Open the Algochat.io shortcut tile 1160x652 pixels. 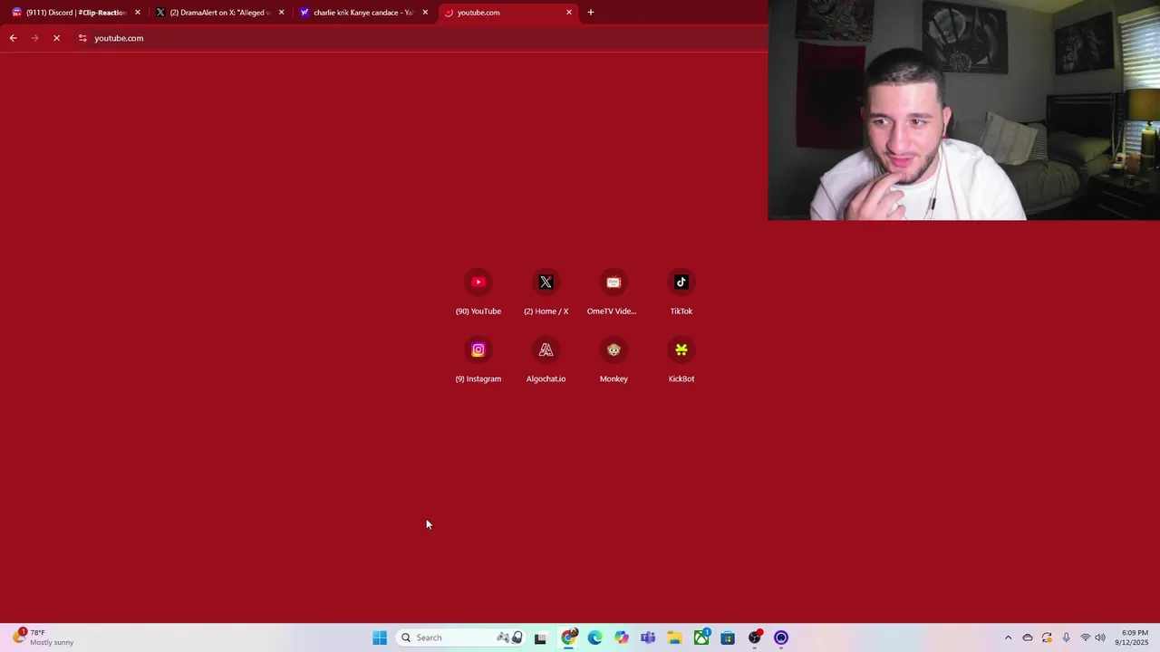pos(546,360)
